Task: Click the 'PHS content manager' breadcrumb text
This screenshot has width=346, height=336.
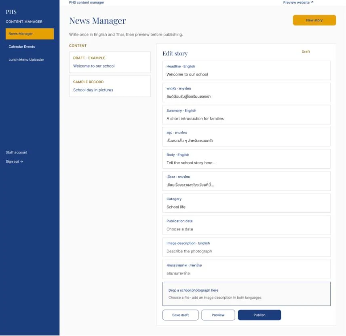Action: click(x=86, y=2)
